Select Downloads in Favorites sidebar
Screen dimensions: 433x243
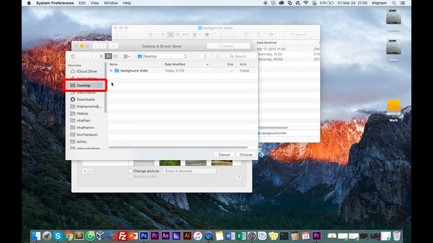click(85, 99)
